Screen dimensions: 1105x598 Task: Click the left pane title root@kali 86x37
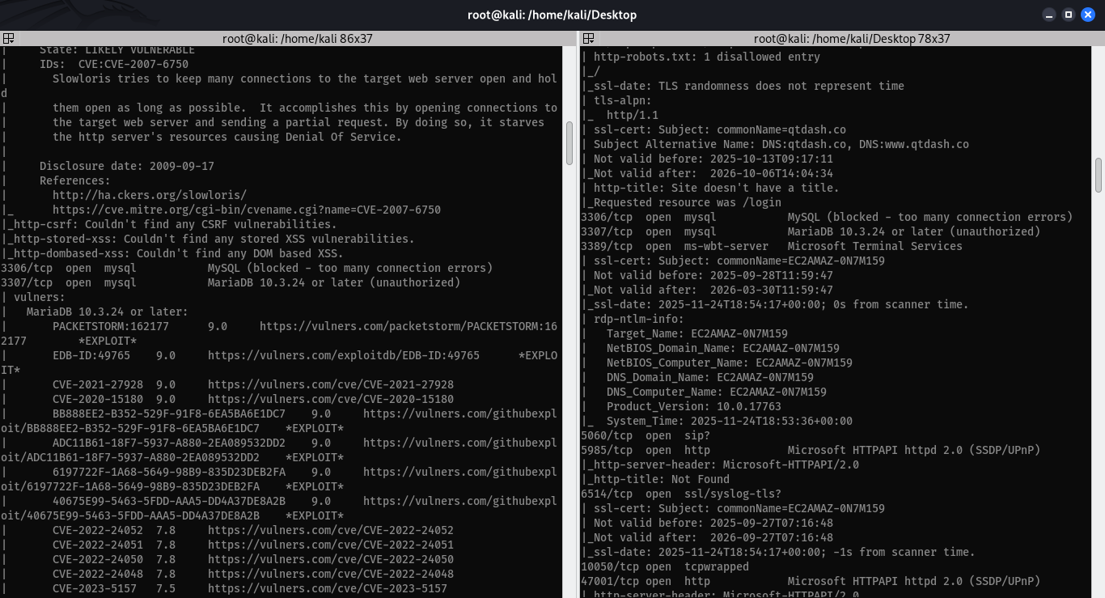pos(298,38)
